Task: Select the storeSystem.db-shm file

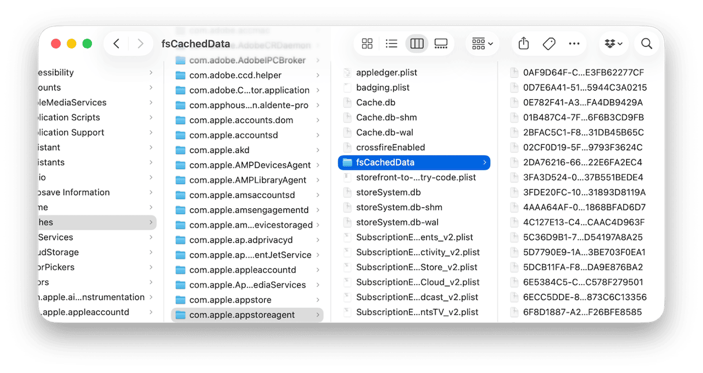Action: coord(414,208)
